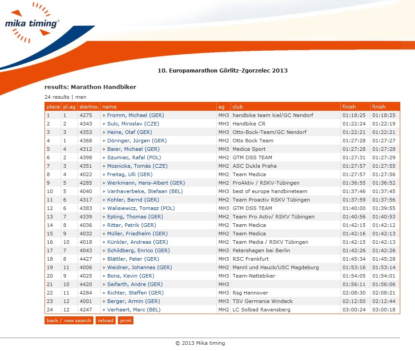Image resolution: width=415 pixels, height=351 pixels.
Task: Click finish time 02:08:21
Action: point(384,293)
